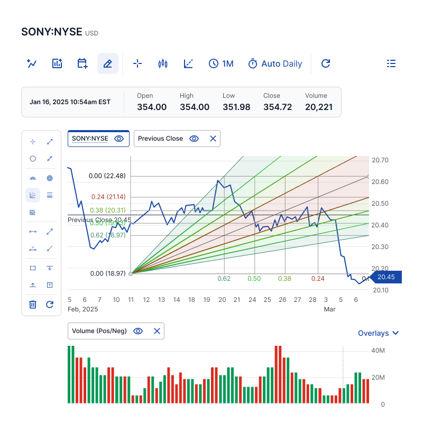Remove the Previous Close overlay

[213, 139]
